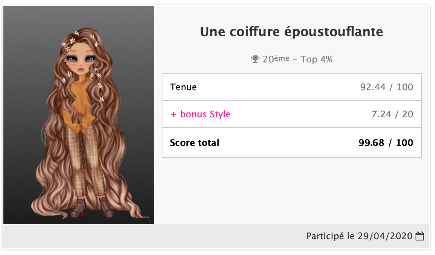Screen dimensions: 435x255
Task: Click 'Participé le 29/04/2020' date text
Action: tap(359, 237)
